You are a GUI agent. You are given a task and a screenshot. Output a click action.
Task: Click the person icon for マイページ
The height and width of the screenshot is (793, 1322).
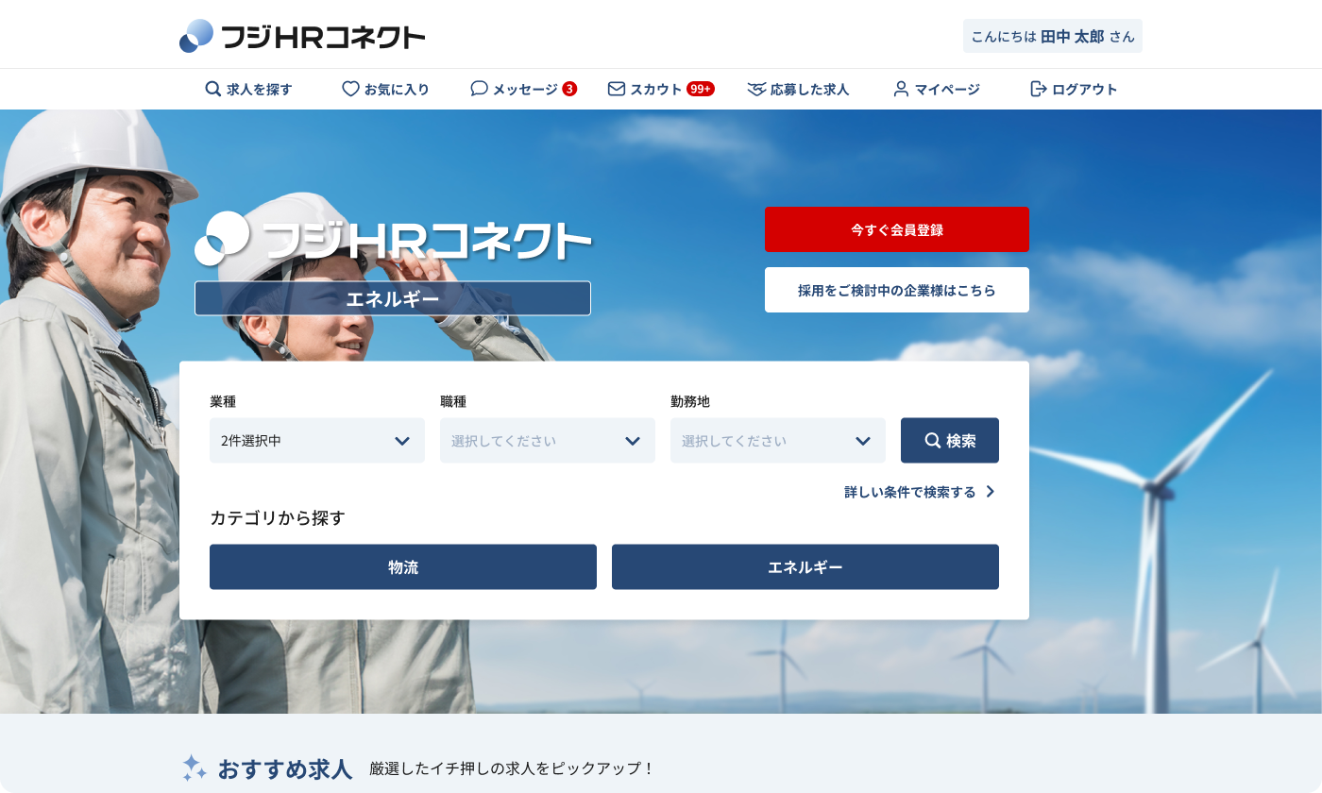pyautogui.click(x=902, y=89)
